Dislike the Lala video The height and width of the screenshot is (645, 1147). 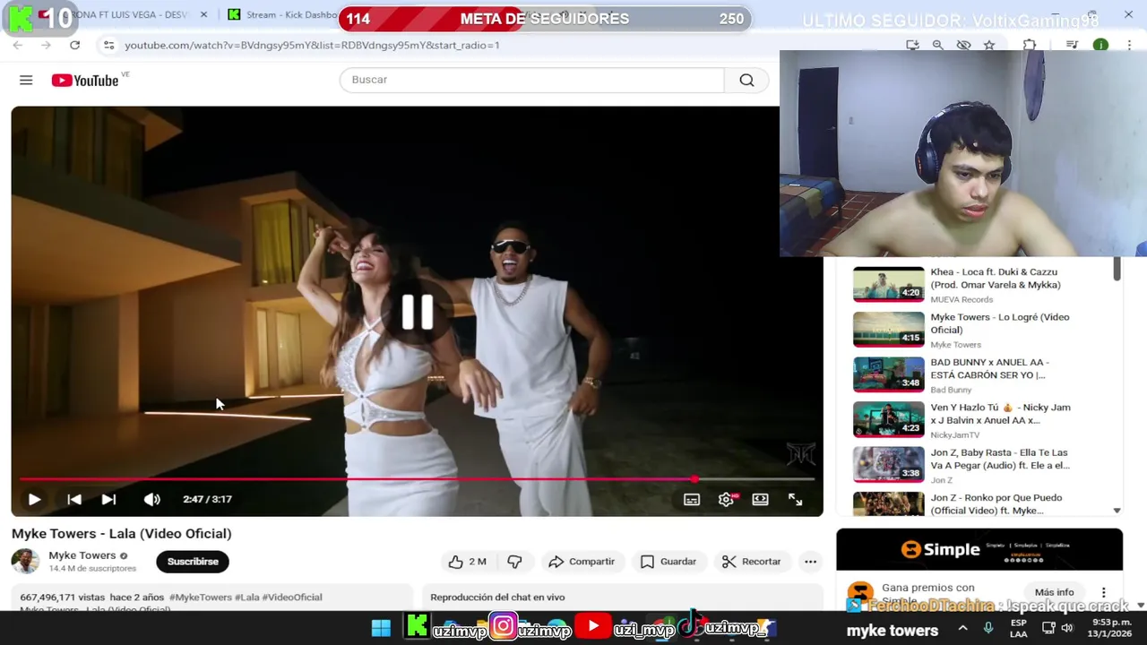pos(514,562)
